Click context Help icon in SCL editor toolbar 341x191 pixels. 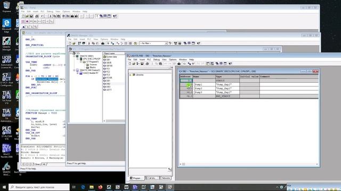pos(115,16)
